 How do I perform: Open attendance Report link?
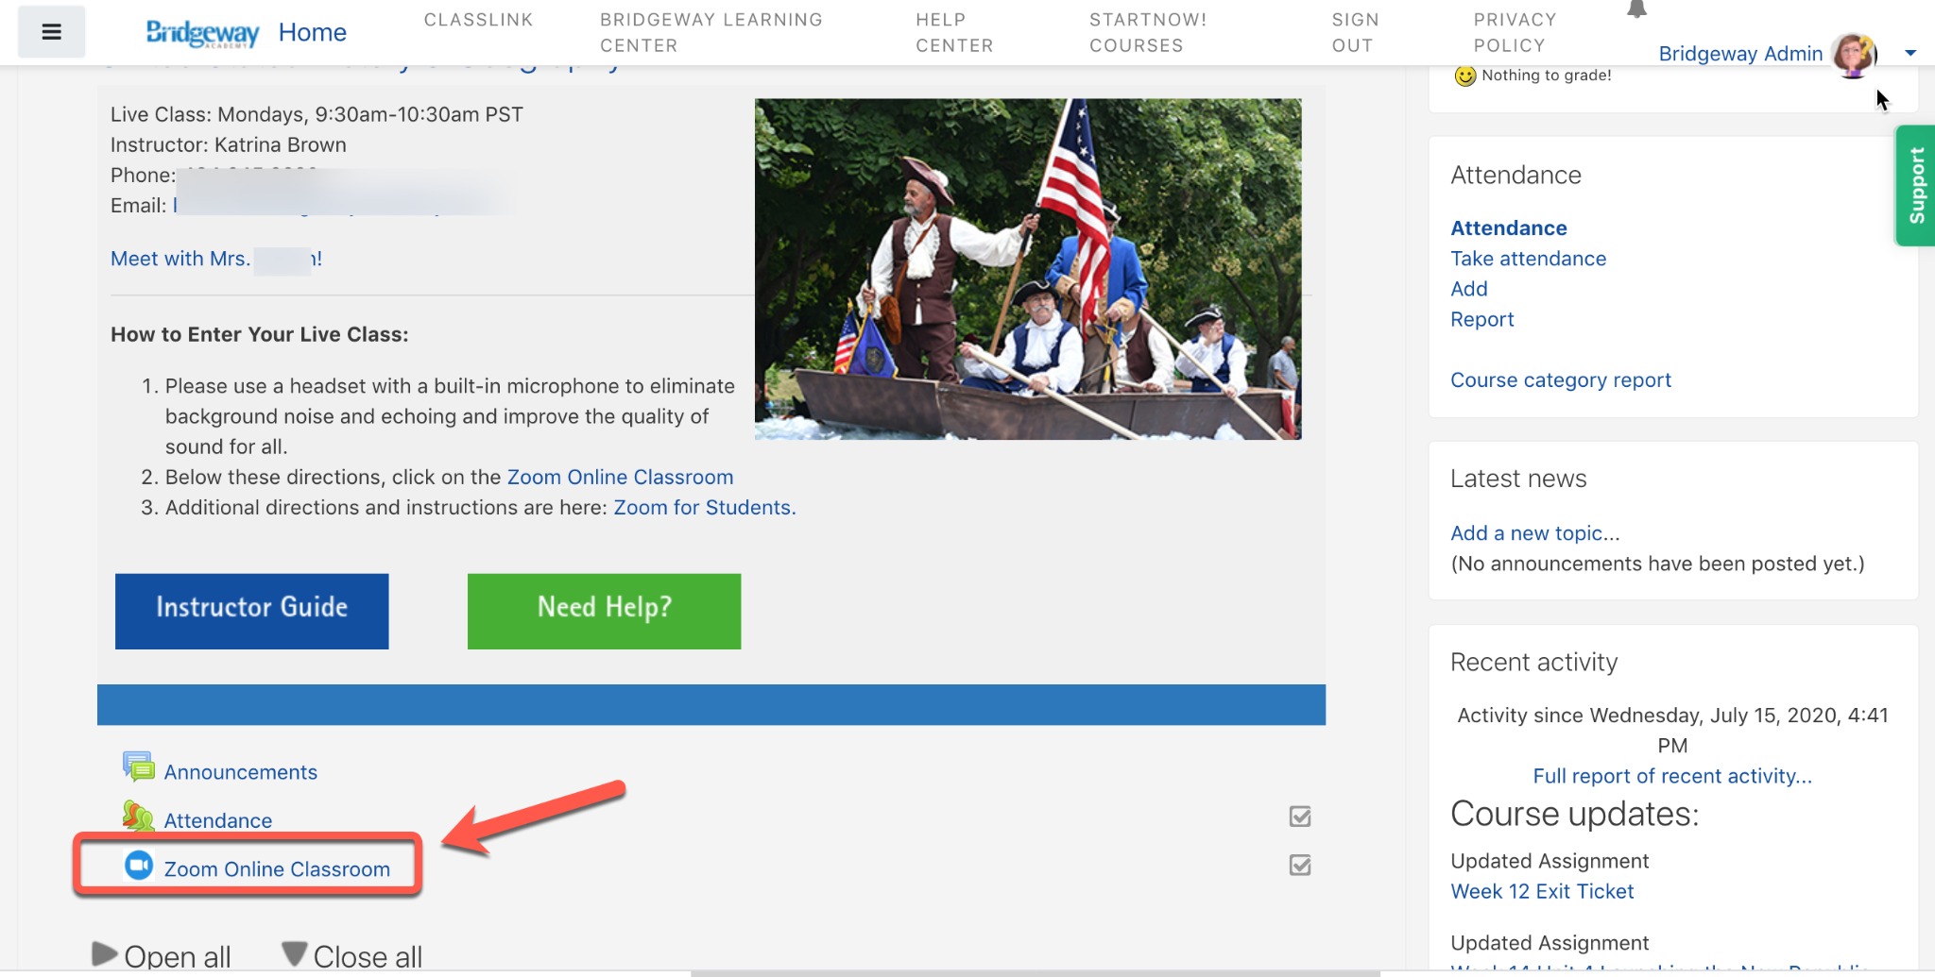[1481, 319]
